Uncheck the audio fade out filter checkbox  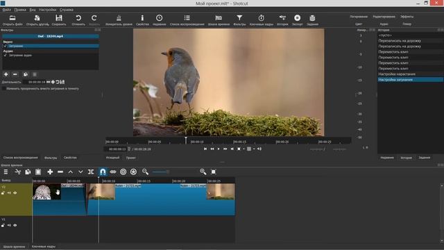coord(5,56)
